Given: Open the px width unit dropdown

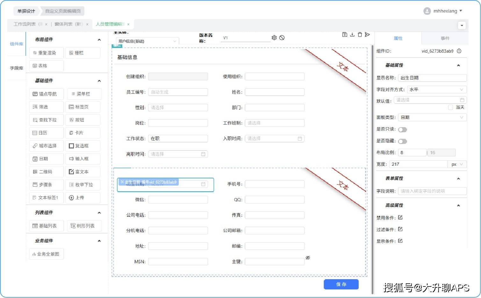Looking at the screenshot, I should [x=457, y=164].
